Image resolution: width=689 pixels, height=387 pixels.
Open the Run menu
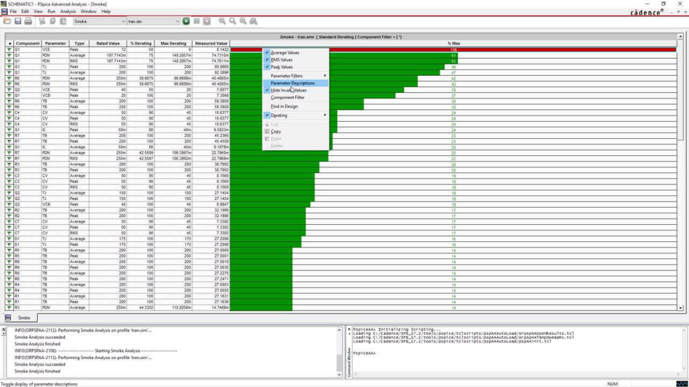click(52, 11)
